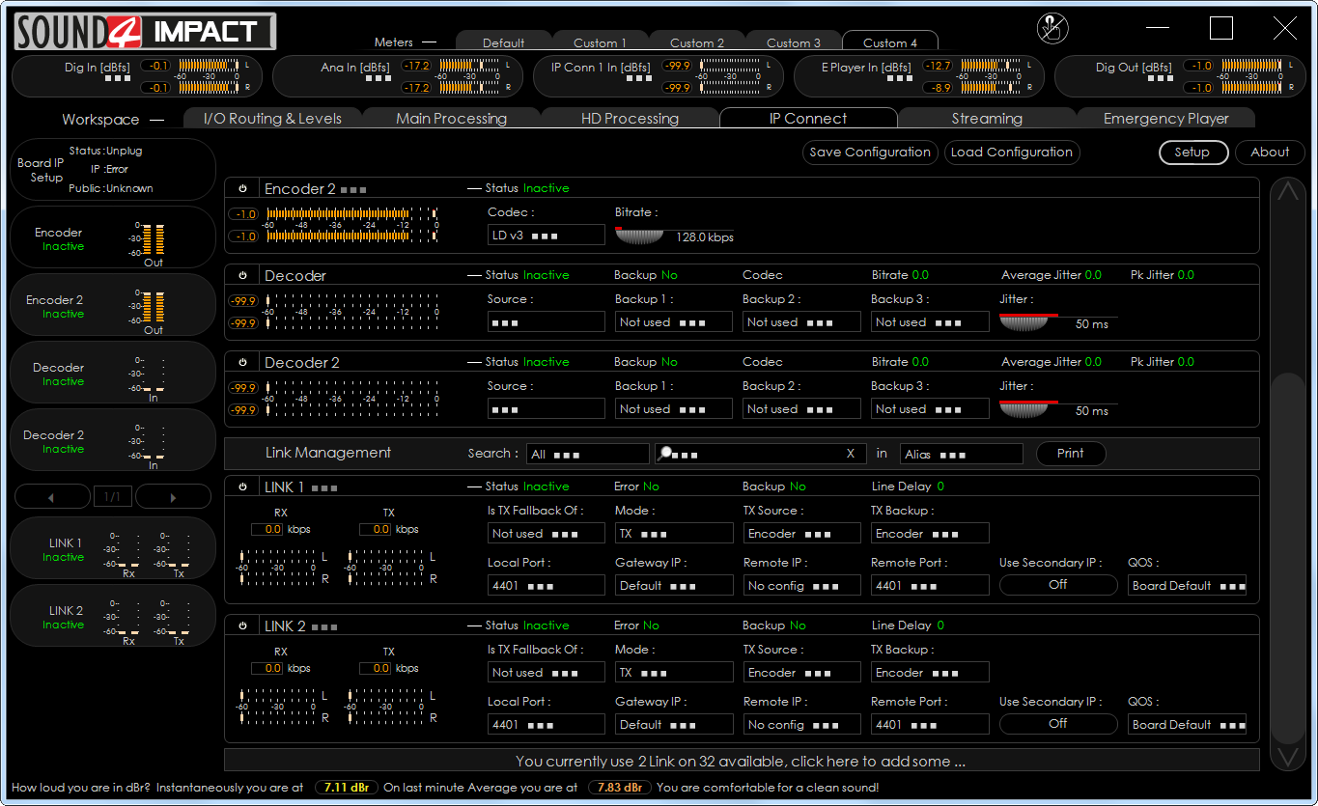This screenshot has width=1318, height=806.
Task: Open the E Player In meter options dots
Action: coord(900,79)
